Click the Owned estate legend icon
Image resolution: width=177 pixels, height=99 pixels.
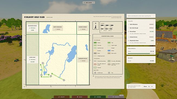pos(95,68)
